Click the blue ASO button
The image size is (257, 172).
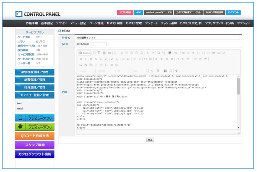139,12
